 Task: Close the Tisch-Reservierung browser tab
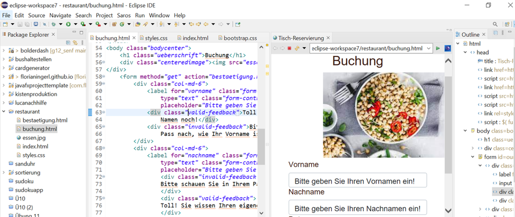pos(328,38)
